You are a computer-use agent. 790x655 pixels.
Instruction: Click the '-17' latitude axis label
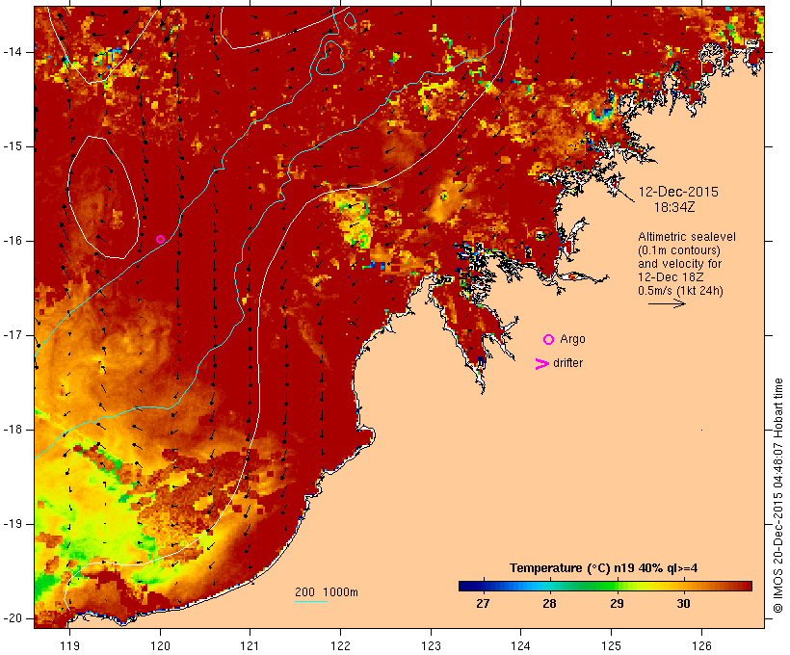point(13,335)
